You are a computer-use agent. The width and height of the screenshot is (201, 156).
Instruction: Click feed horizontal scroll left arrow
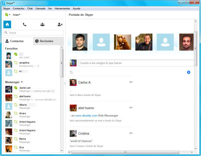point(69,152)
